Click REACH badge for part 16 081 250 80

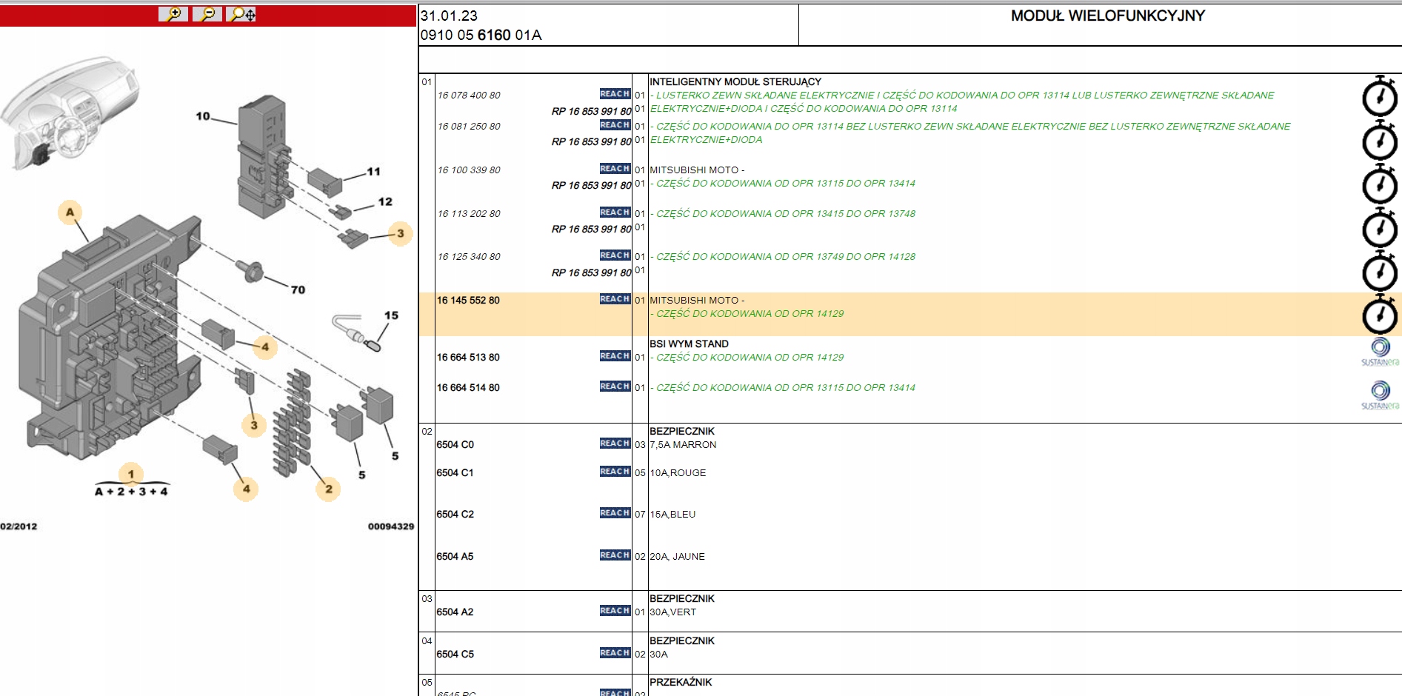pos(615,125)
